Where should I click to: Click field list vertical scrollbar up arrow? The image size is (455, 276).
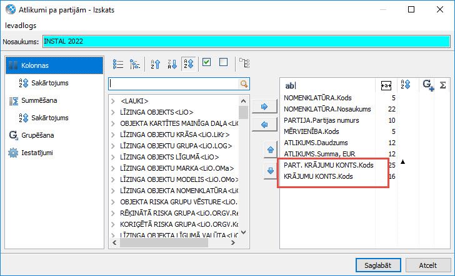tap(243, 101)
